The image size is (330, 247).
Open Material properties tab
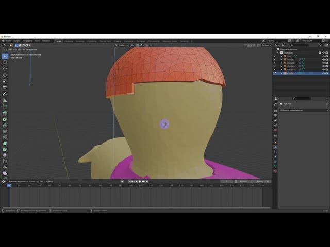tap(275, 171)
